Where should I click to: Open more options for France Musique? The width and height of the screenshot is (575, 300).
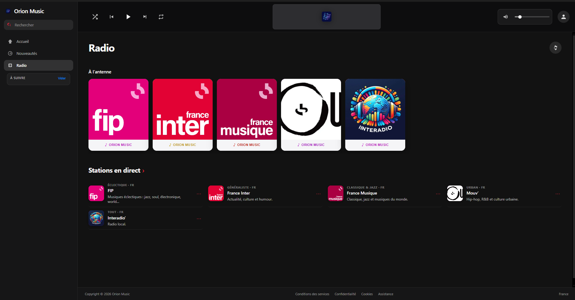(x=438, y=194)
